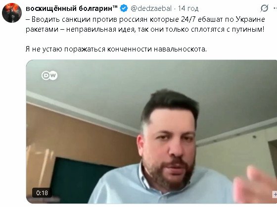Click the sentence 'Я не устаю поражаться'
277x207 pixels.
(x=116, y=49)
